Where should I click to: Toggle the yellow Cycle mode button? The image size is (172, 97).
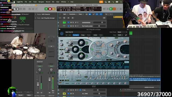click(53, 9)
